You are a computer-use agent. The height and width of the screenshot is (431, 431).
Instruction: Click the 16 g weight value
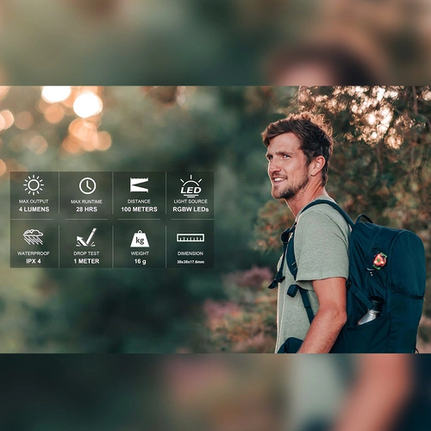coord(140,261)
